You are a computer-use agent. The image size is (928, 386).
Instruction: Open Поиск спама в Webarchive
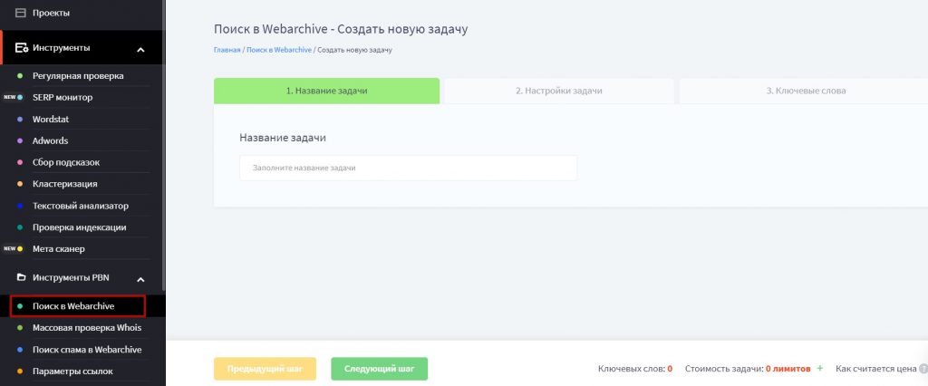pyautogui.click(x=87, y=349)
